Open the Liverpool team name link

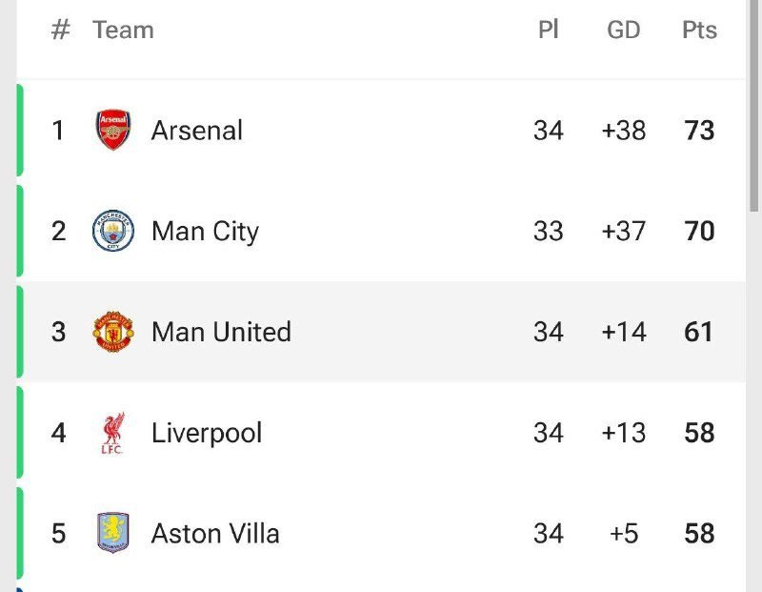207,433
